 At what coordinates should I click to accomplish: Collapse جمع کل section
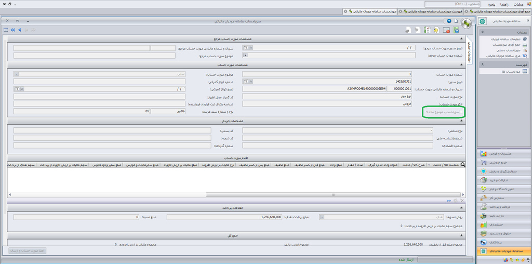pyautogui.click(x=461, y=235)
